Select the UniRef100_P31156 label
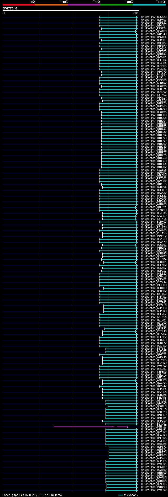The width and height of the screenshot is (168, 497). [154, 227]
